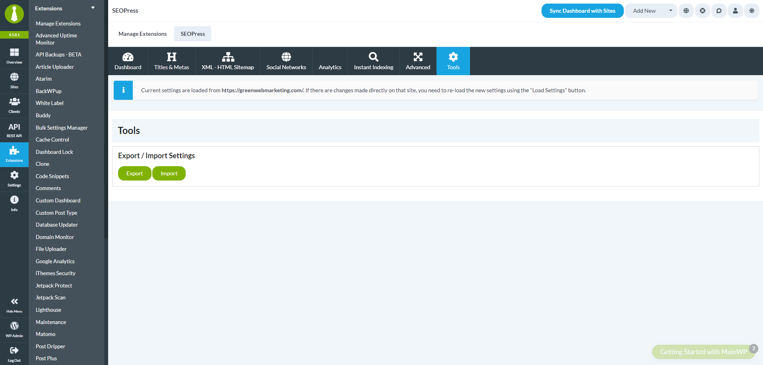Click the Import button
The width and height of the screenshot is (763, 365).
[169, 173]
